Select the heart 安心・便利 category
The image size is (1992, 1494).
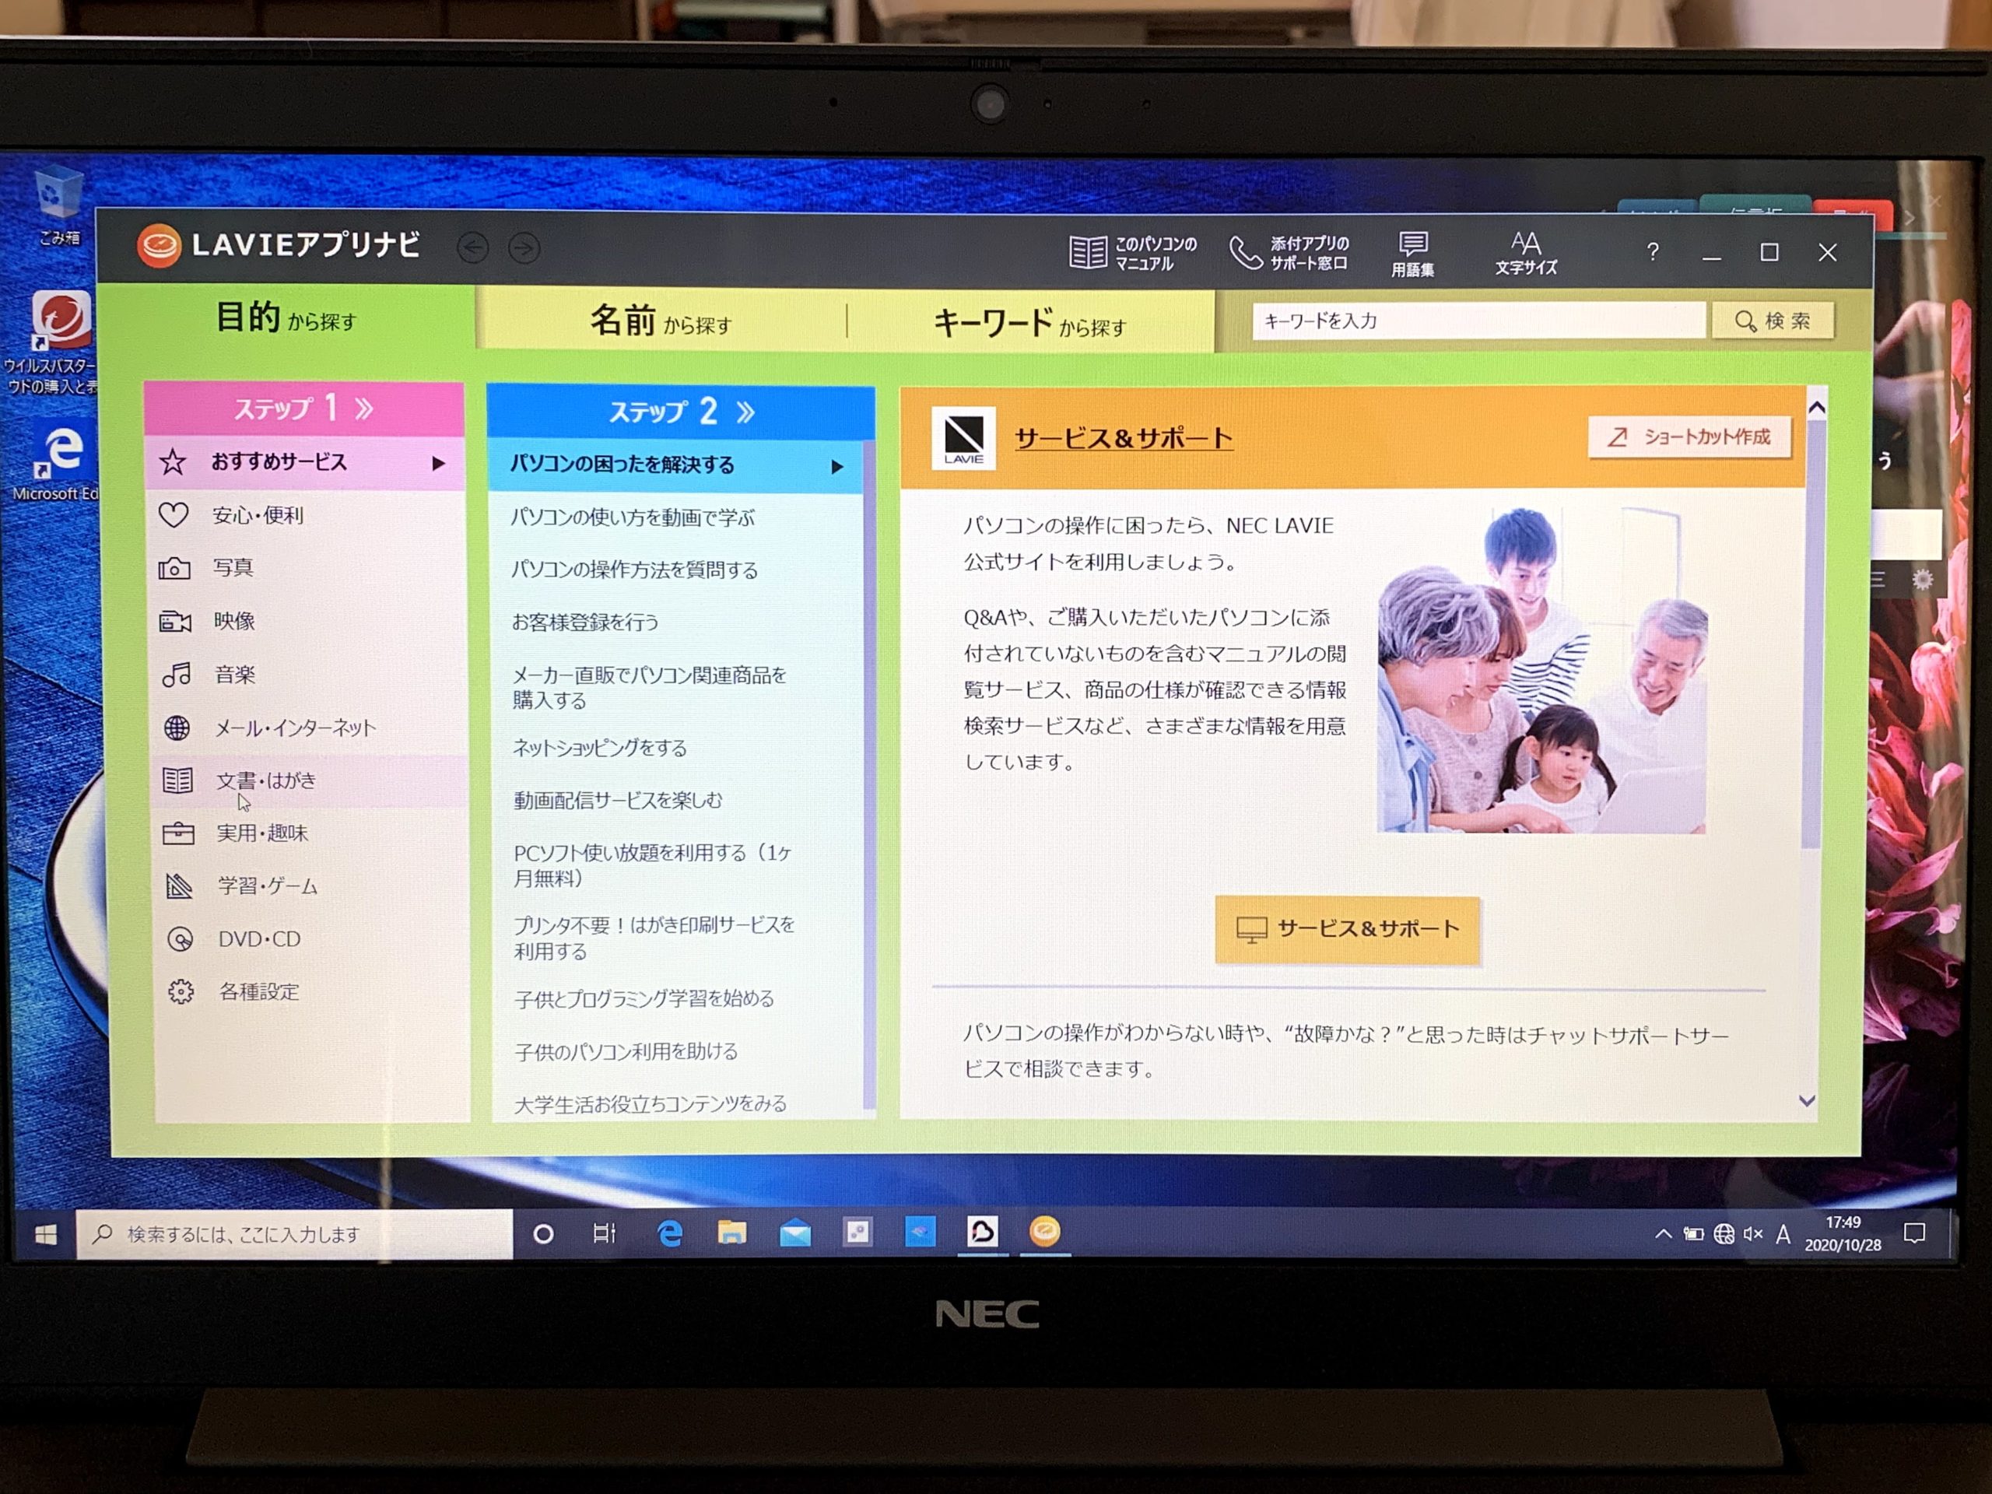pyautogui.click(x=306, y=515)
